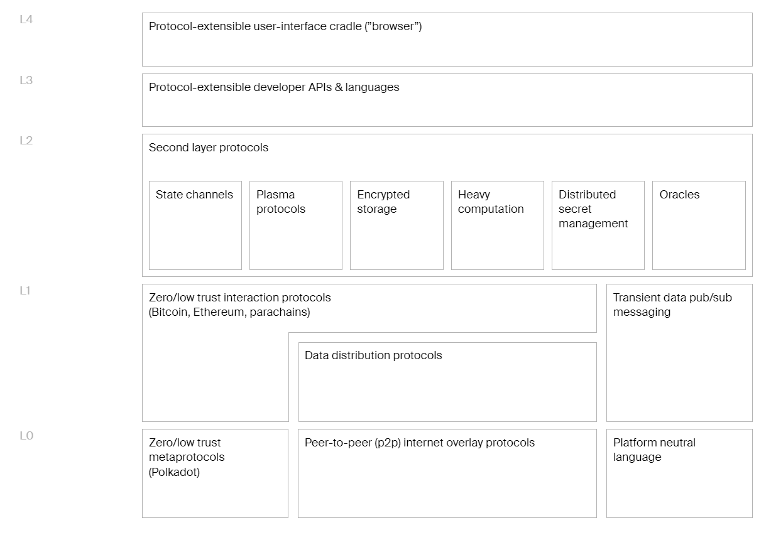Image resolution: width=771 pixels, height=540 pixels.
Task: Select the Data distribution protocols box
Action: point(447,382)
